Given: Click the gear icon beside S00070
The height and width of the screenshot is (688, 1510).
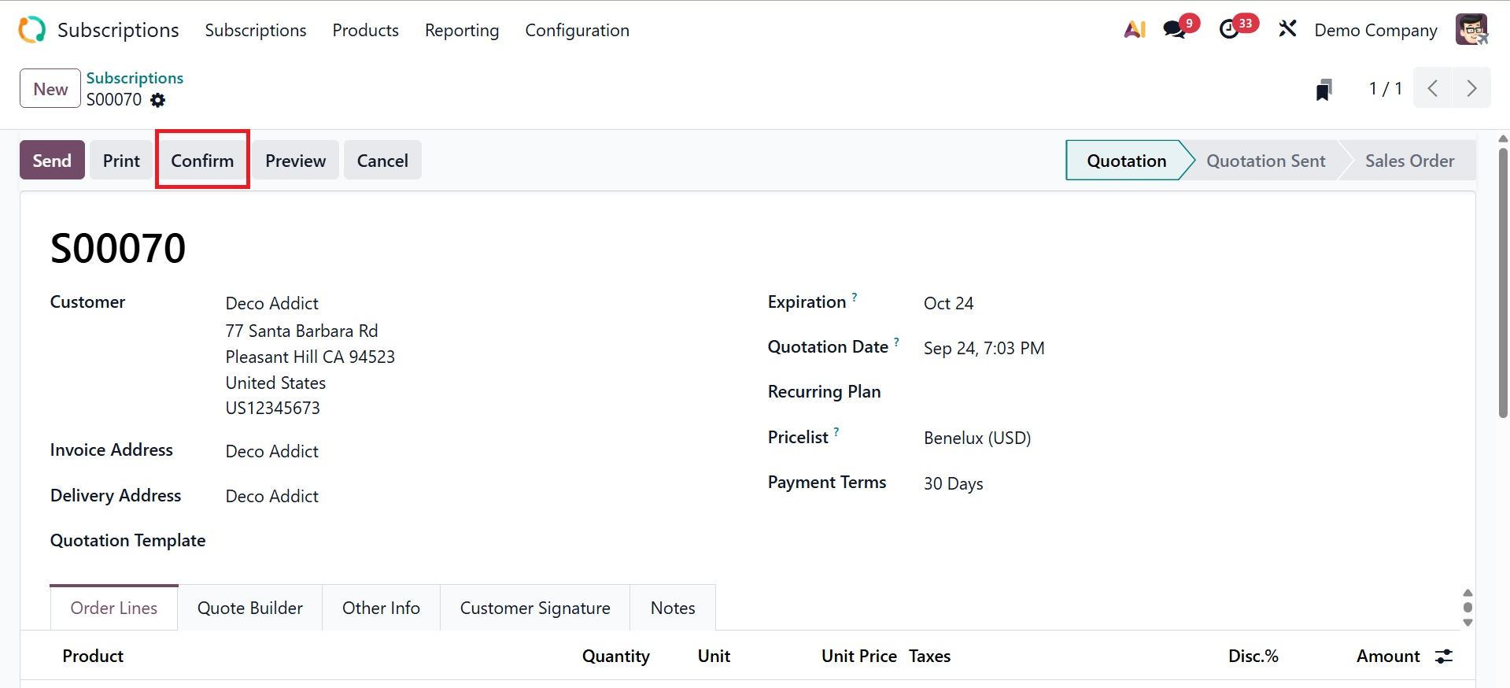Looking at the screenshot, I should click(158, 100).
